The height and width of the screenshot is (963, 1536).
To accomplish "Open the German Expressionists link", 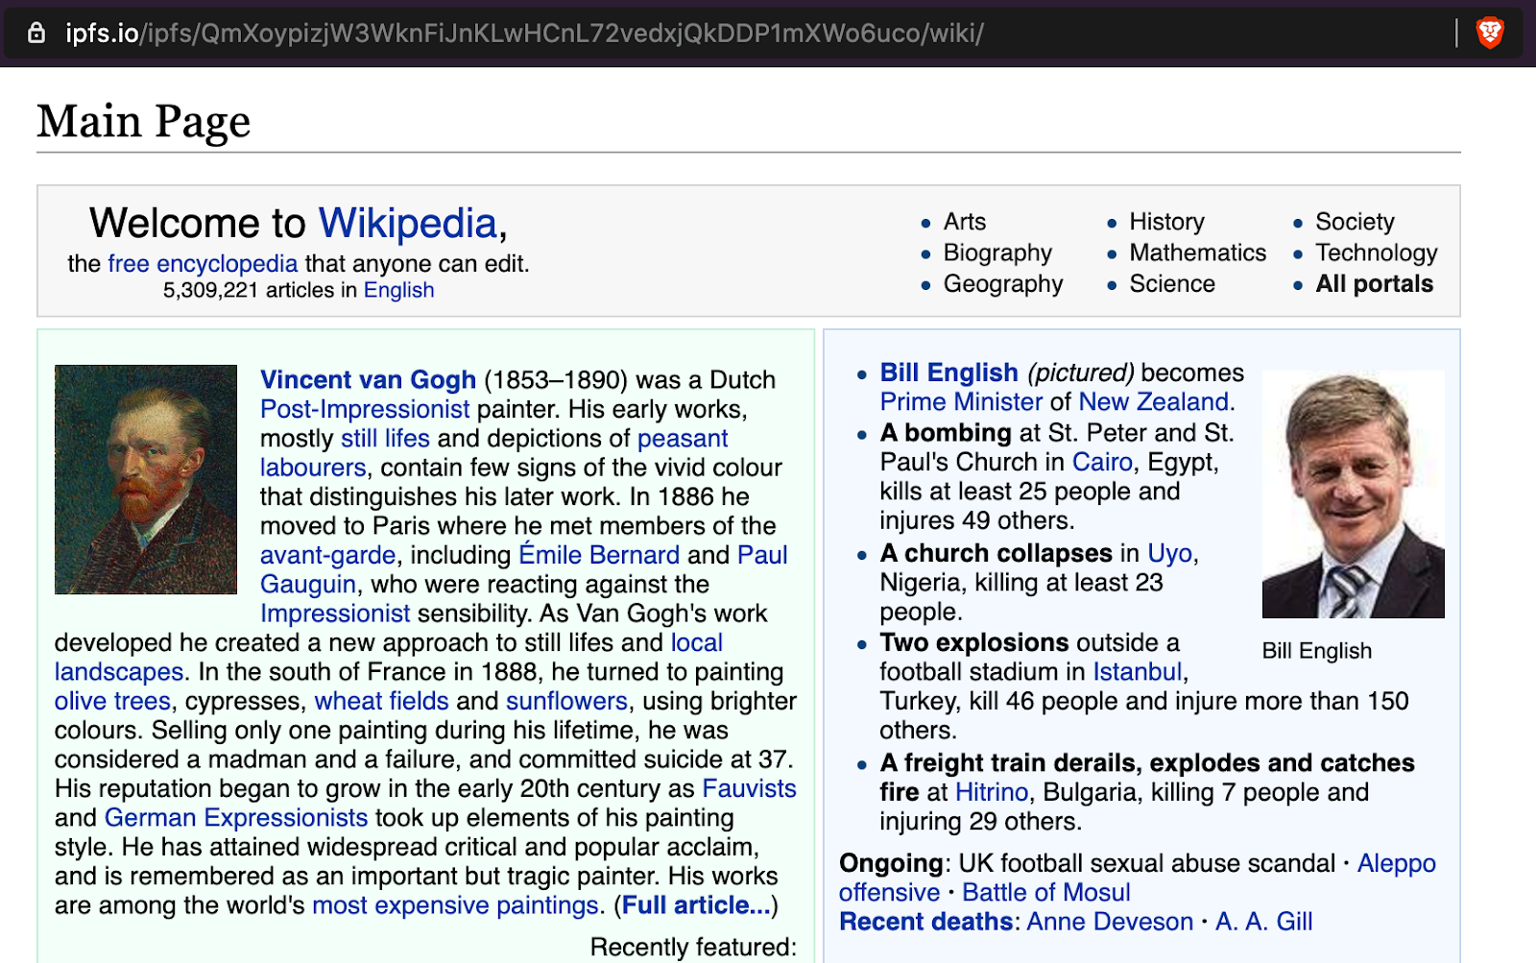I will click(x=236, y=818).
